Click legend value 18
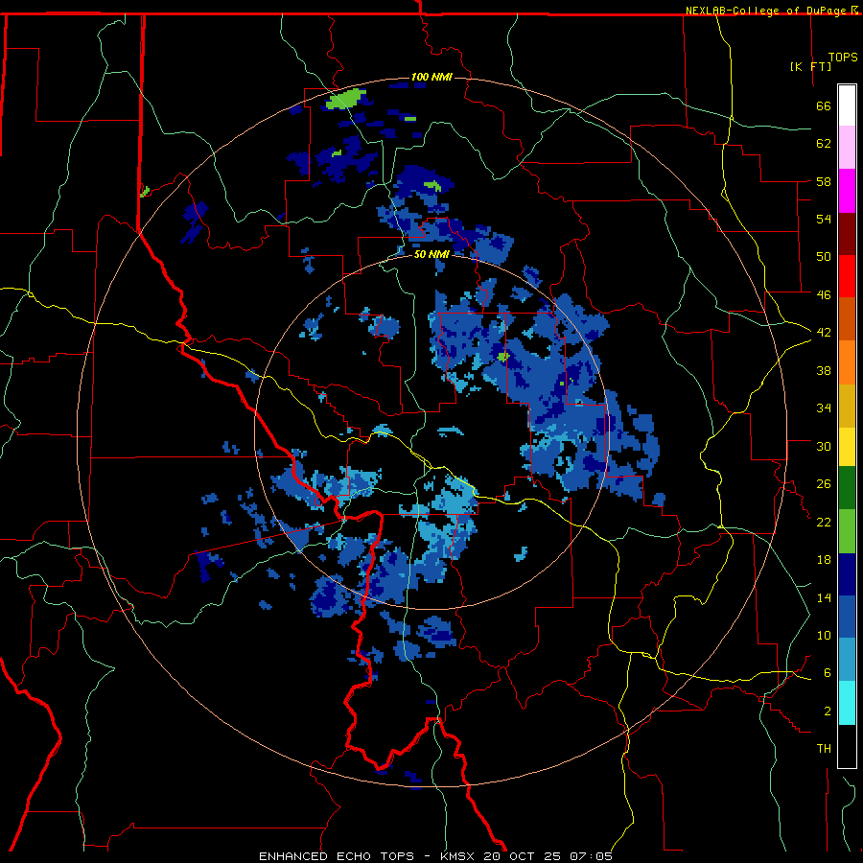Screen dimensions: 863x863 click(824, 560)
